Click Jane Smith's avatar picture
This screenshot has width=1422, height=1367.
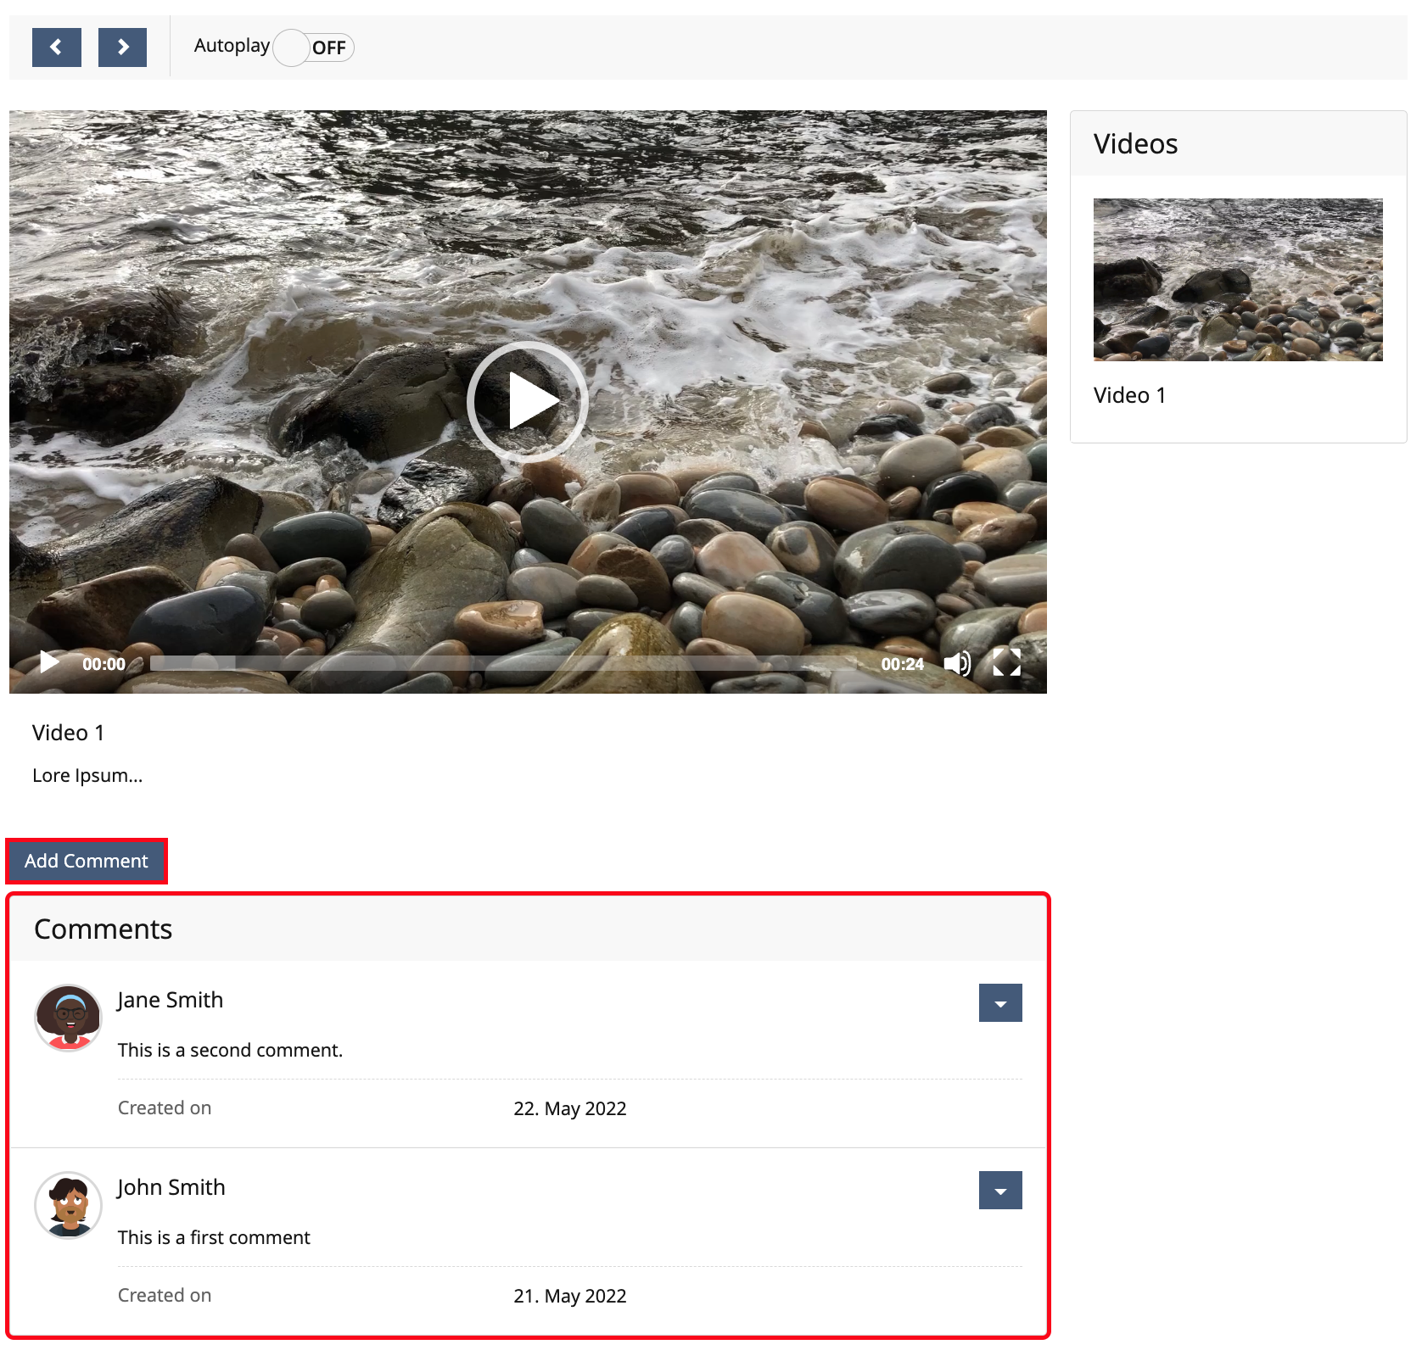pos(68,1018)
